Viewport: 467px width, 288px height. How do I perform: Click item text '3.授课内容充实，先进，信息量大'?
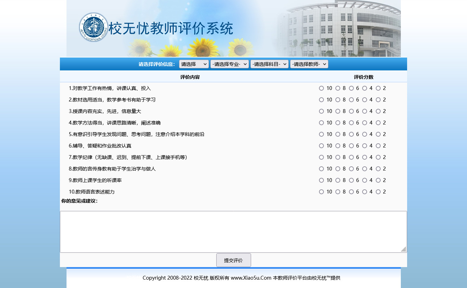(105, 111)
